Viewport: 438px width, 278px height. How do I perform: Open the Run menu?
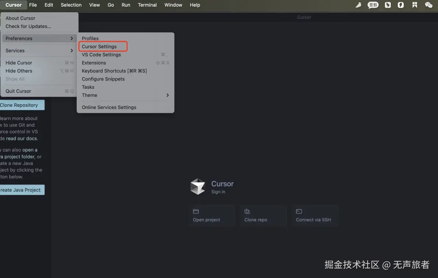pos(126,5)
